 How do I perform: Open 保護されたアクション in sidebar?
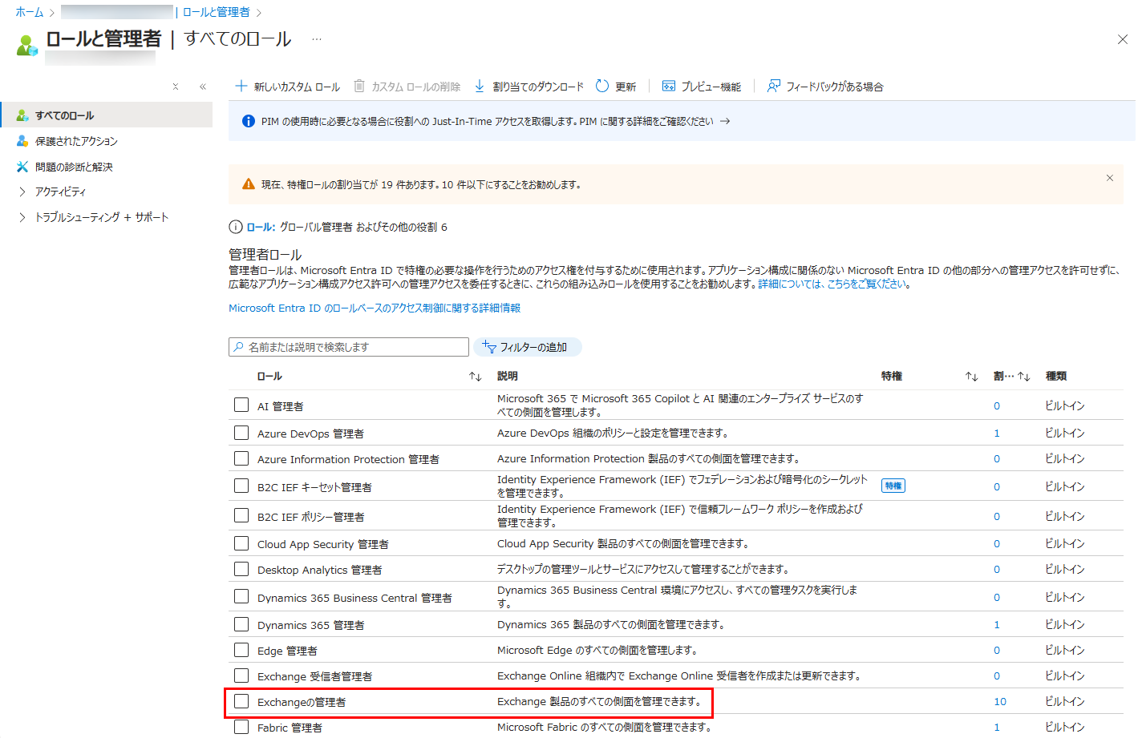pyautogui.click(x=76, y=141)
